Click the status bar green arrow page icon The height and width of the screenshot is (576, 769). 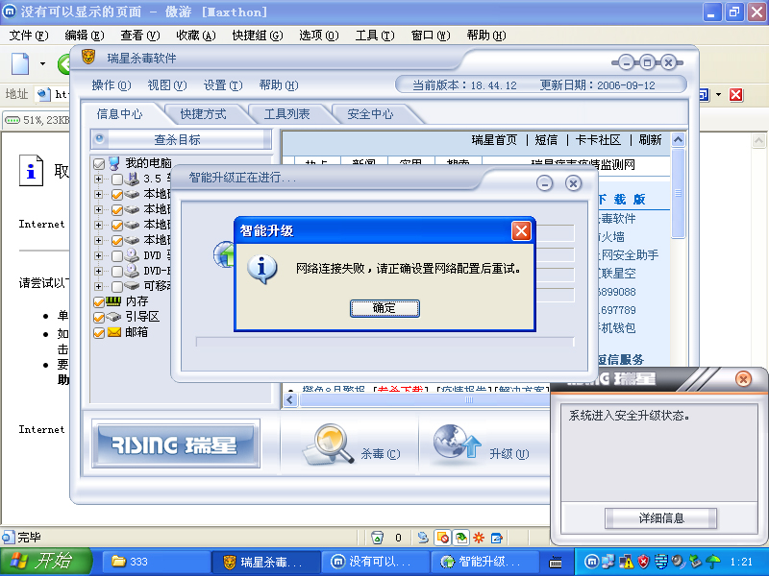click(461, 538)
